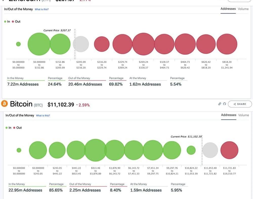This screenshot has width=253, height=199.
Task: Click Bitcoin bubble for $10,824.22 to $11,053.39
Action: point(191,150)
